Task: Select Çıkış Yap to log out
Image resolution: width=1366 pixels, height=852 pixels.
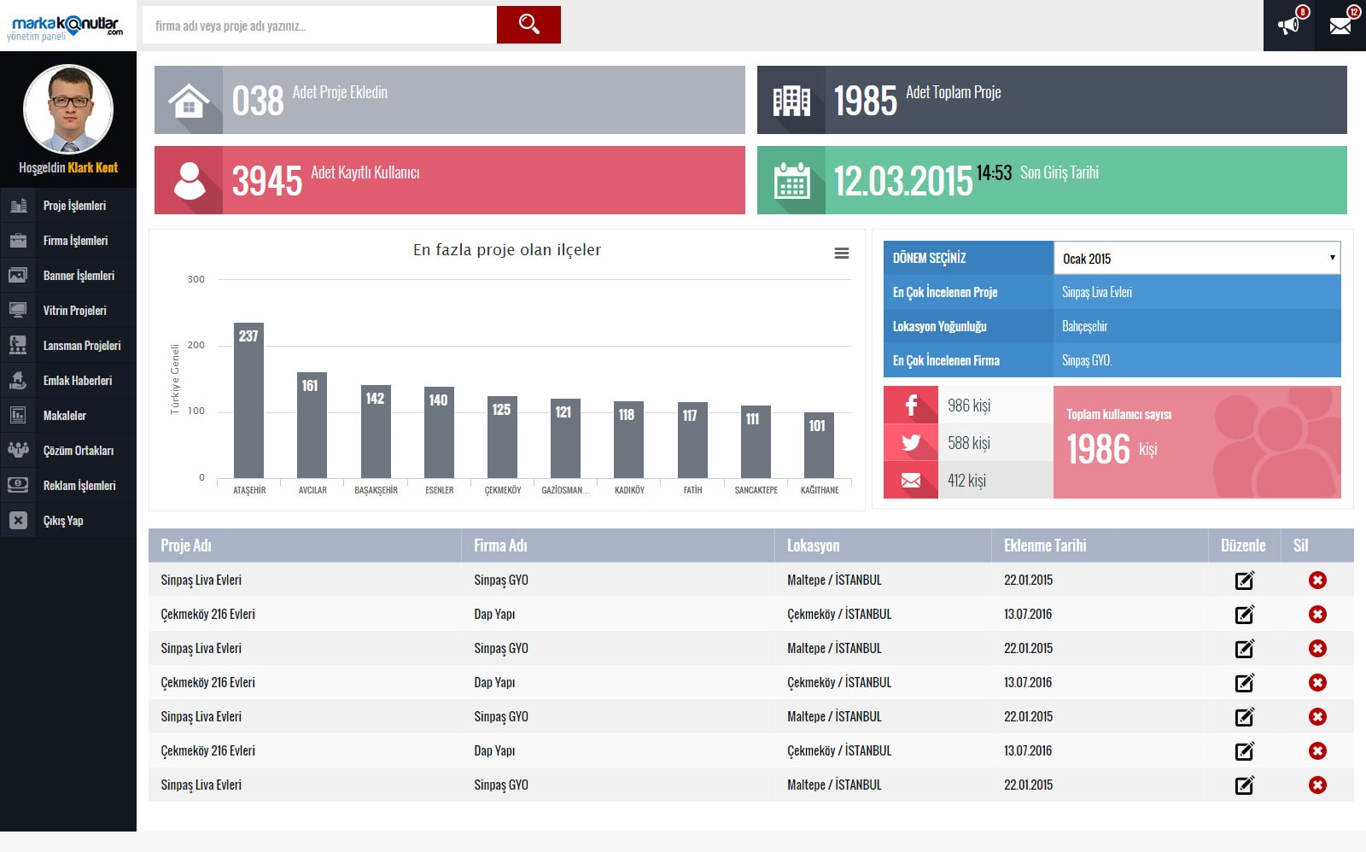Action: point(63,521)
